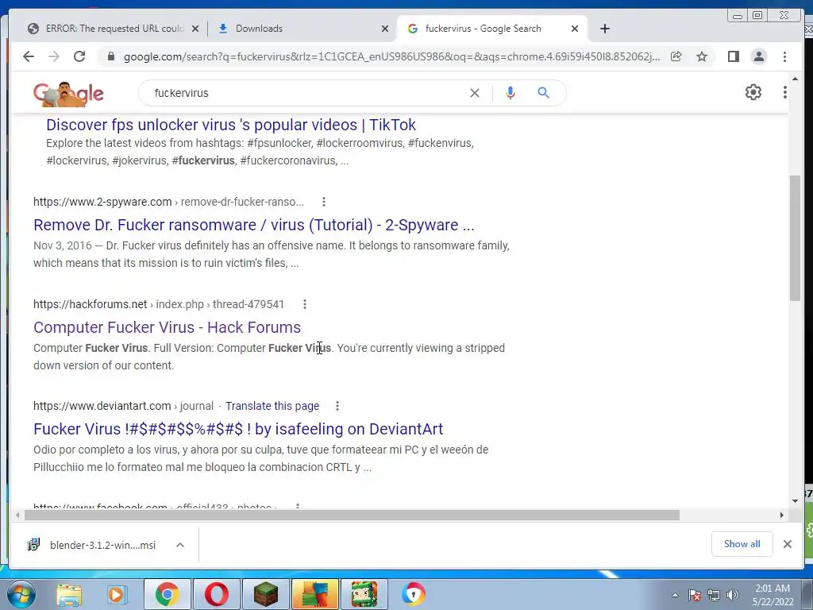Open the TikTok fps unlocker virus result
The image size is (813, 610).
click(231, 125)
